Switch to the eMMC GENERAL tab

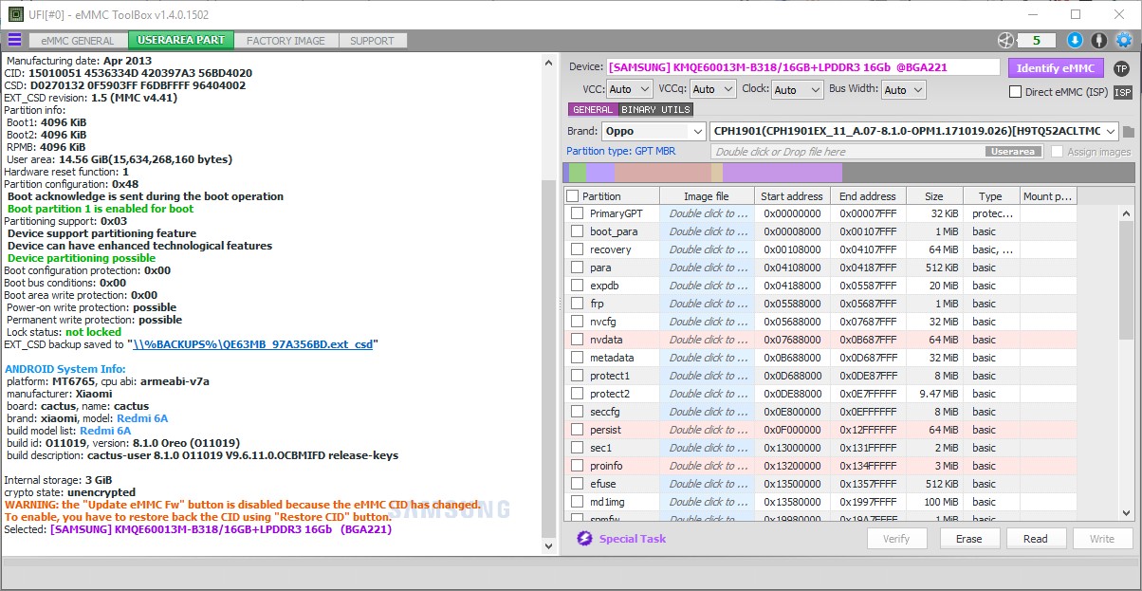point(78,41)
